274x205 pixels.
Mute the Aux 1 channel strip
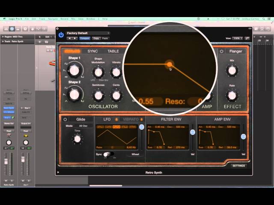(23, 181)
